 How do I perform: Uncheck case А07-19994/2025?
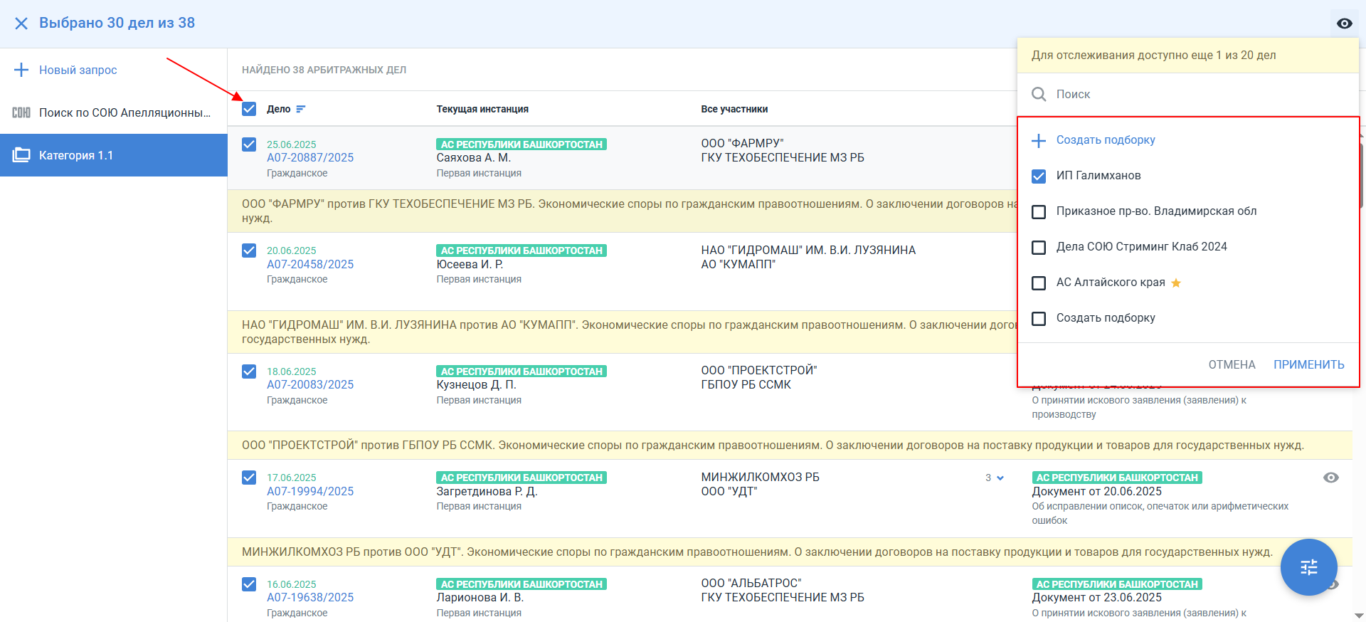coord(249,478)
